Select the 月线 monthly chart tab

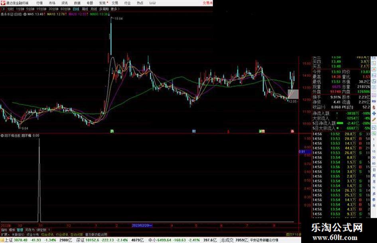click(x=93, y=9)
